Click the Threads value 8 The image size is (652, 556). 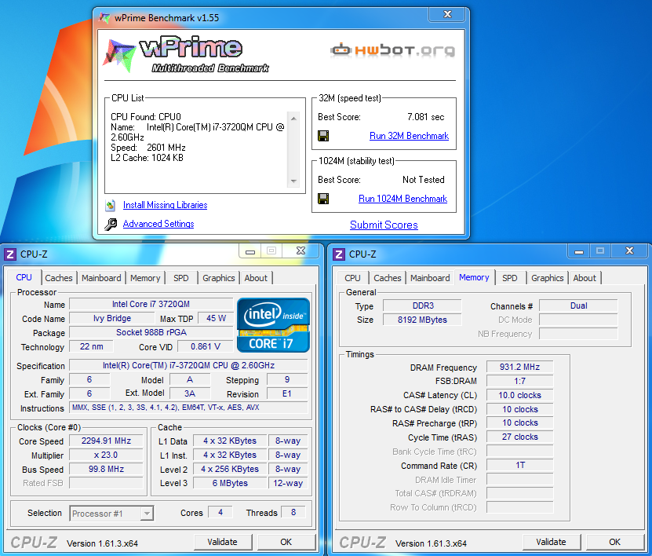click(293, 513)
